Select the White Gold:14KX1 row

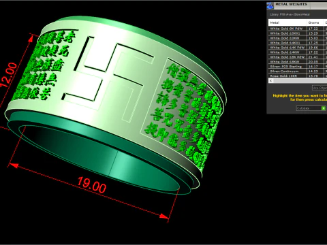[298, 43]
